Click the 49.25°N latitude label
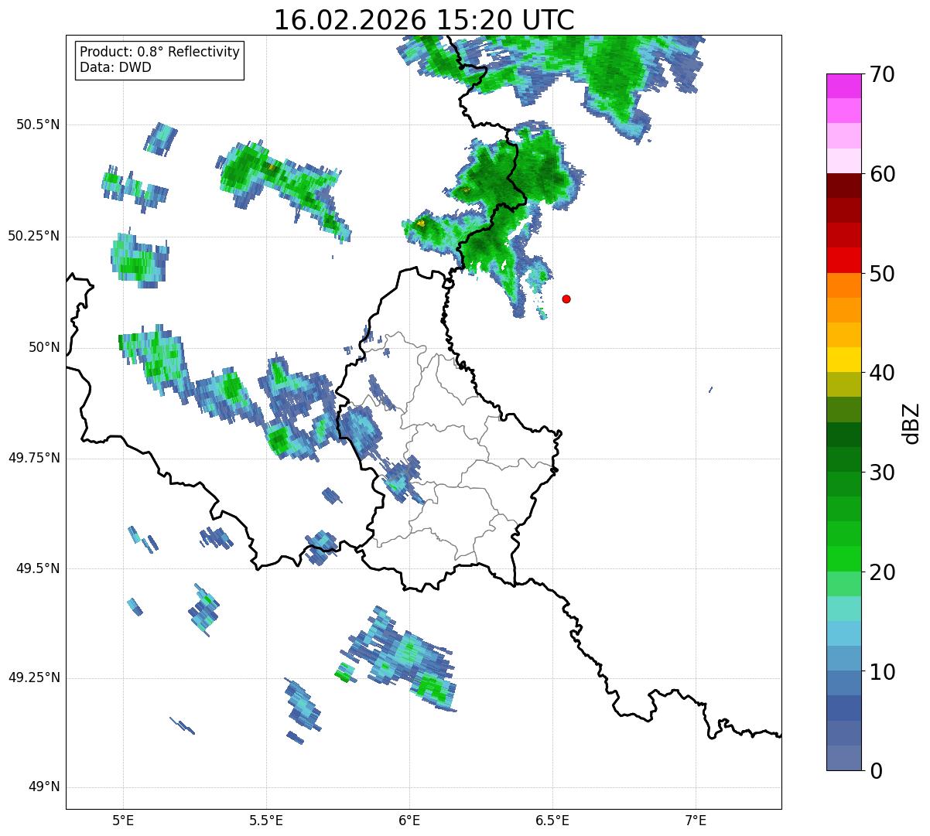This screenshot has width=930, height=836. [33, 677]
